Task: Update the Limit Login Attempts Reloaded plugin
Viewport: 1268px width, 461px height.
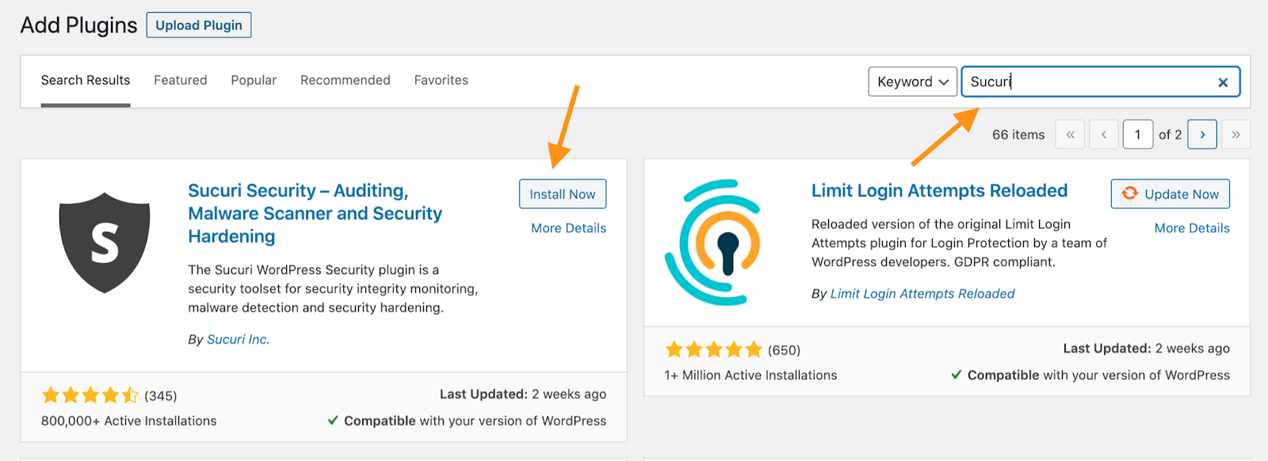Action: [x=1171, y=194]
